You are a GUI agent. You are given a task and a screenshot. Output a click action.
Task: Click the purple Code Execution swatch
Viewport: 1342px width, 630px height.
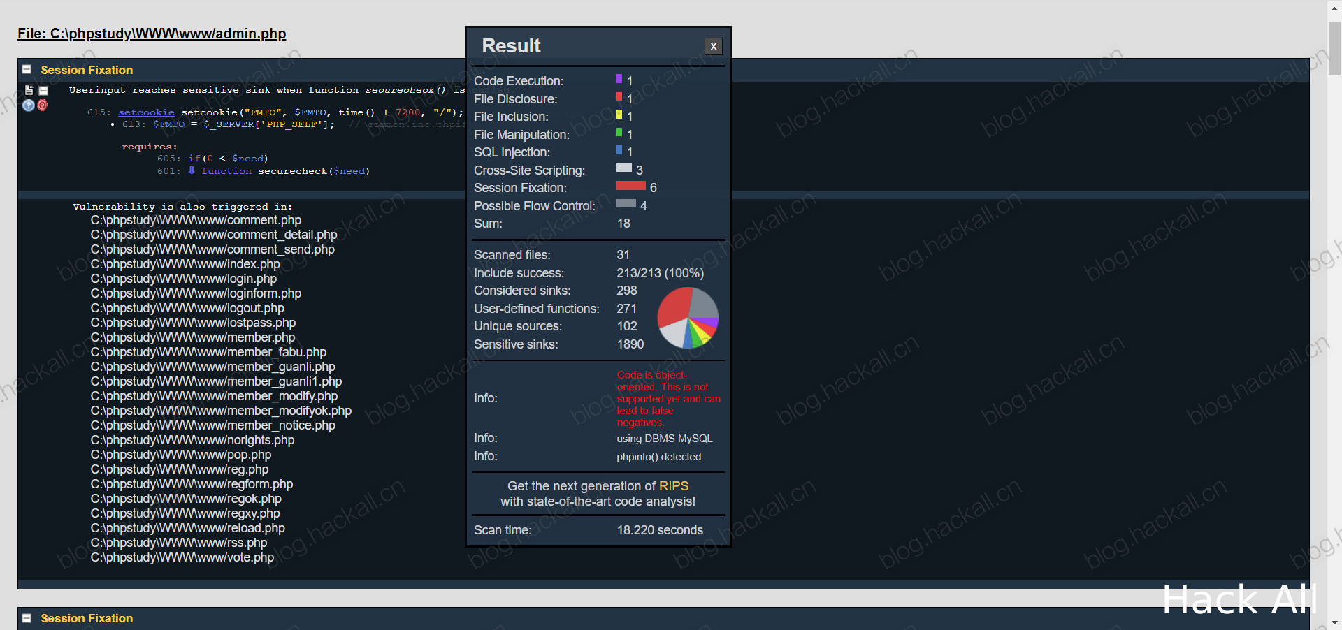click(619, 79)
